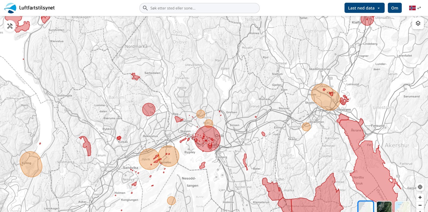
Task: Center the map on my location
Action: [x=420, y=187]
